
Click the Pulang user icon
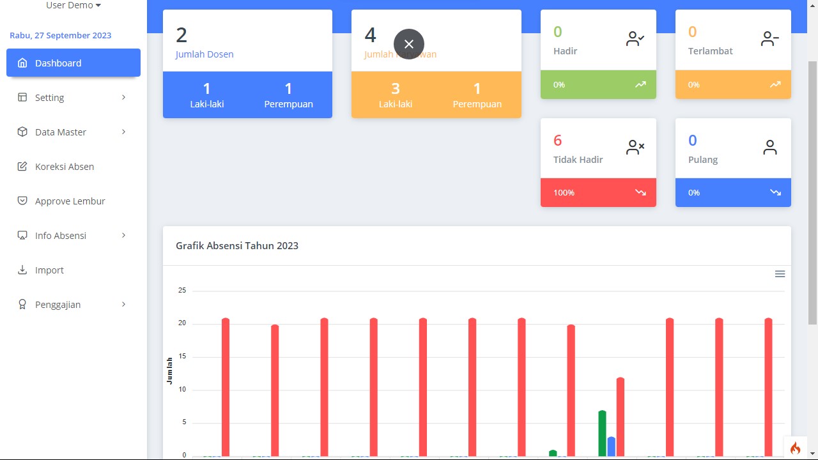coord(770,148)
